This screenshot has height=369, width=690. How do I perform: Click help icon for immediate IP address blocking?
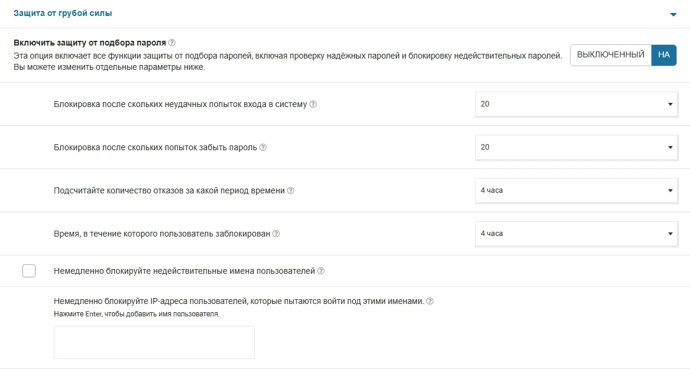click(x=430, y=301)
